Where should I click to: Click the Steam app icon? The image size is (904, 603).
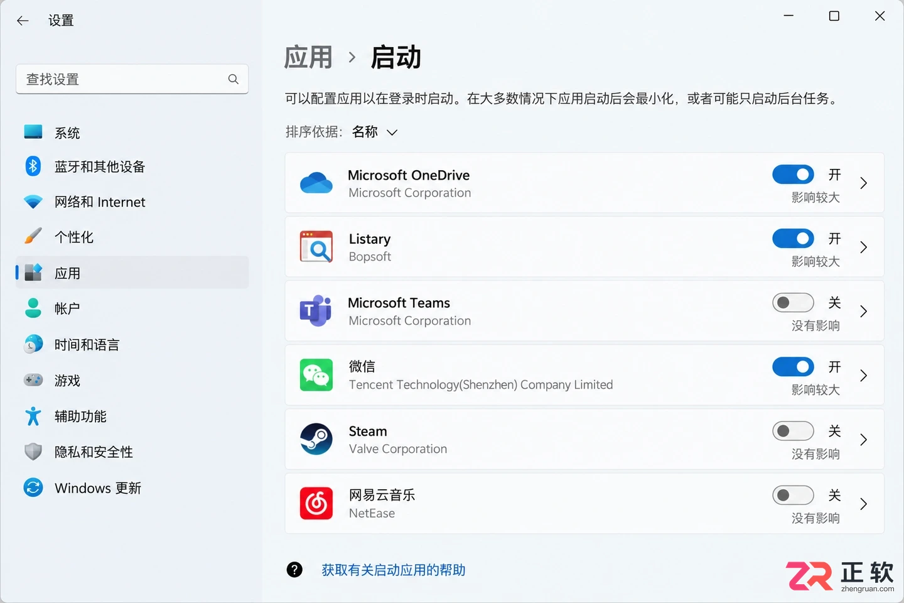[x=316, y=439]
